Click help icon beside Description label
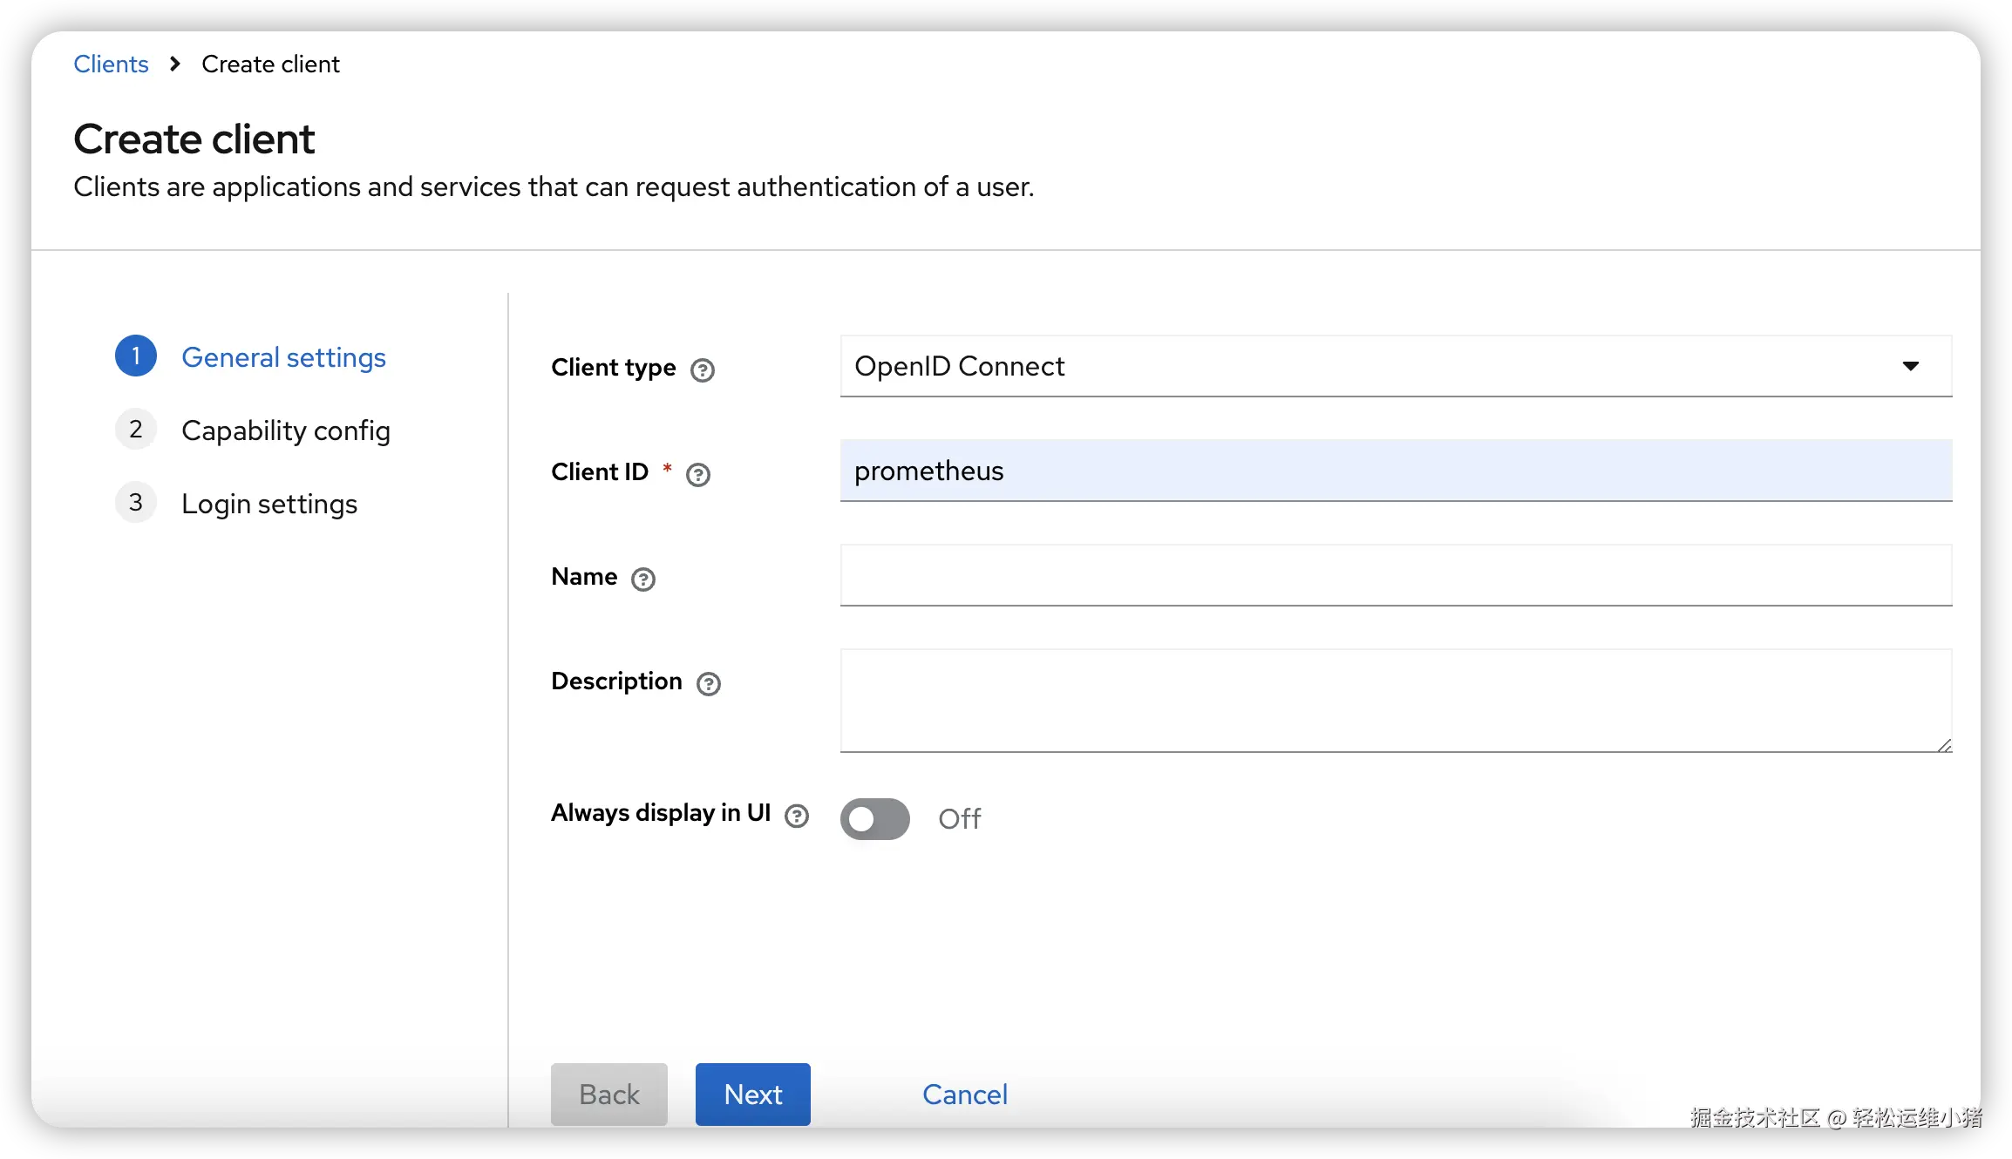 (x=708, y=684)
